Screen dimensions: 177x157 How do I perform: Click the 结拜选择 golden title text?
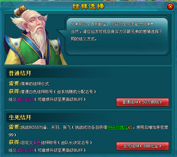pos(88,7)
